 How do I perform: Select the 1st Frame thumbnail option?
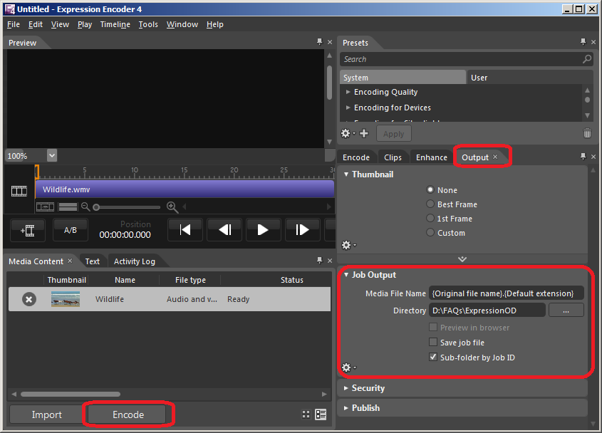click(430, 218)
